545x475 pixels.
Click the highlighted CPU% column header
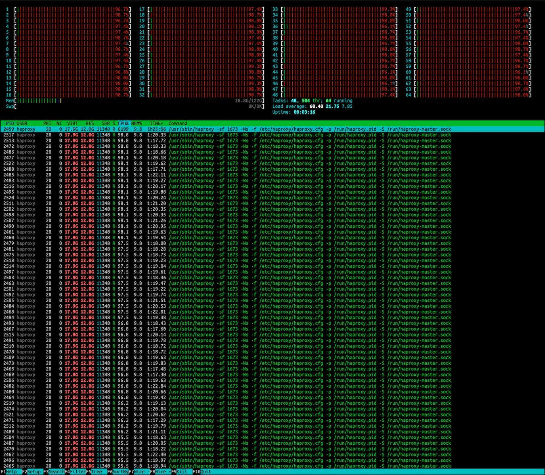123,123
